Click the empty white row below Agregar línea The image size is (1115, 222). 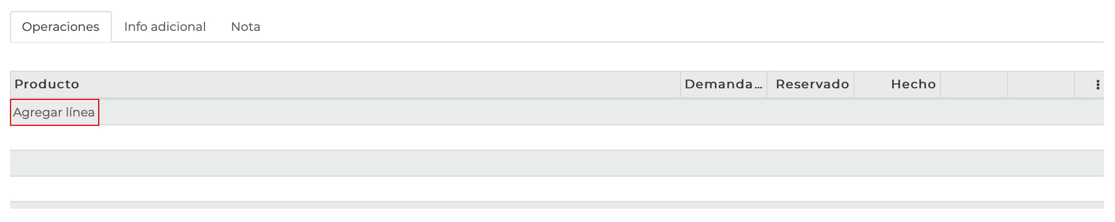coord(554,138)
